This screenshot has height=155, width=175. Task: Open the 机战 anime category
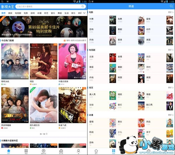(103, 133)
